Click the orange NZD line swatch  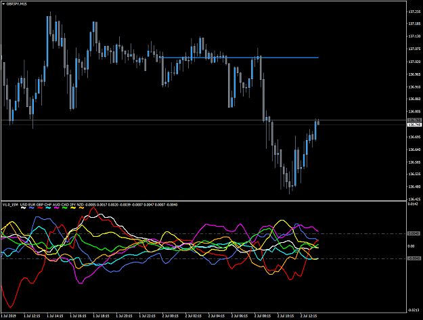[81, 208]
